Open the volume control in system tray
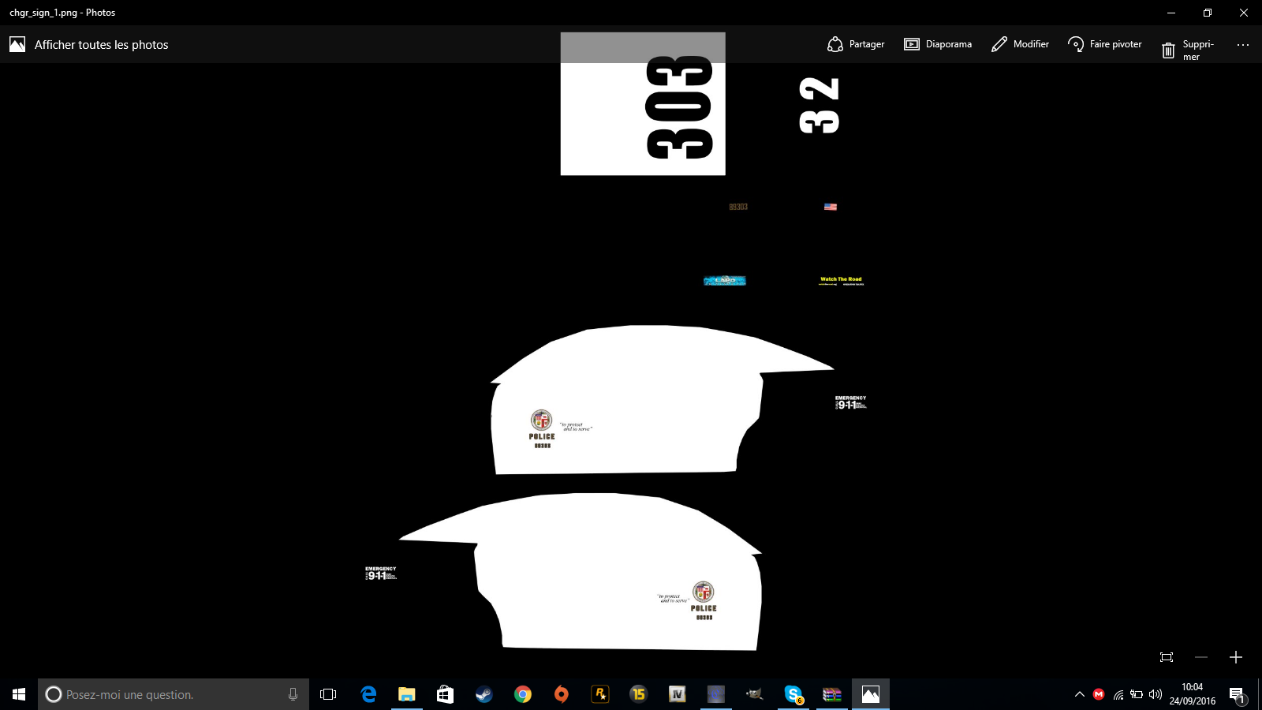This screenshot has width=1262, height=710. [x=1156, y=694]
